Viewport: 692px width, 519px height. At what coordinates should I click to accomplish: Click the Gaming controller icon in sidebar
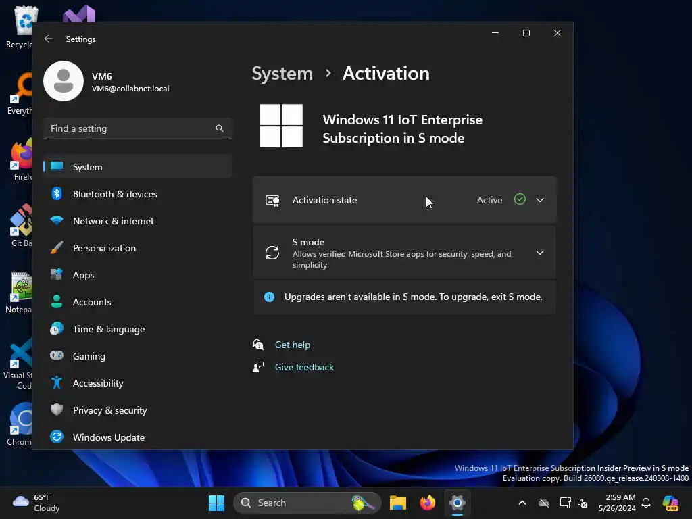click(x=57, y=355)
